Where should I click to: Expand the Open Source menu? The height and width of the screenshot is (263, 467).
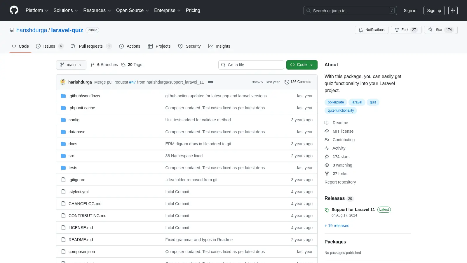coord(133,11)
